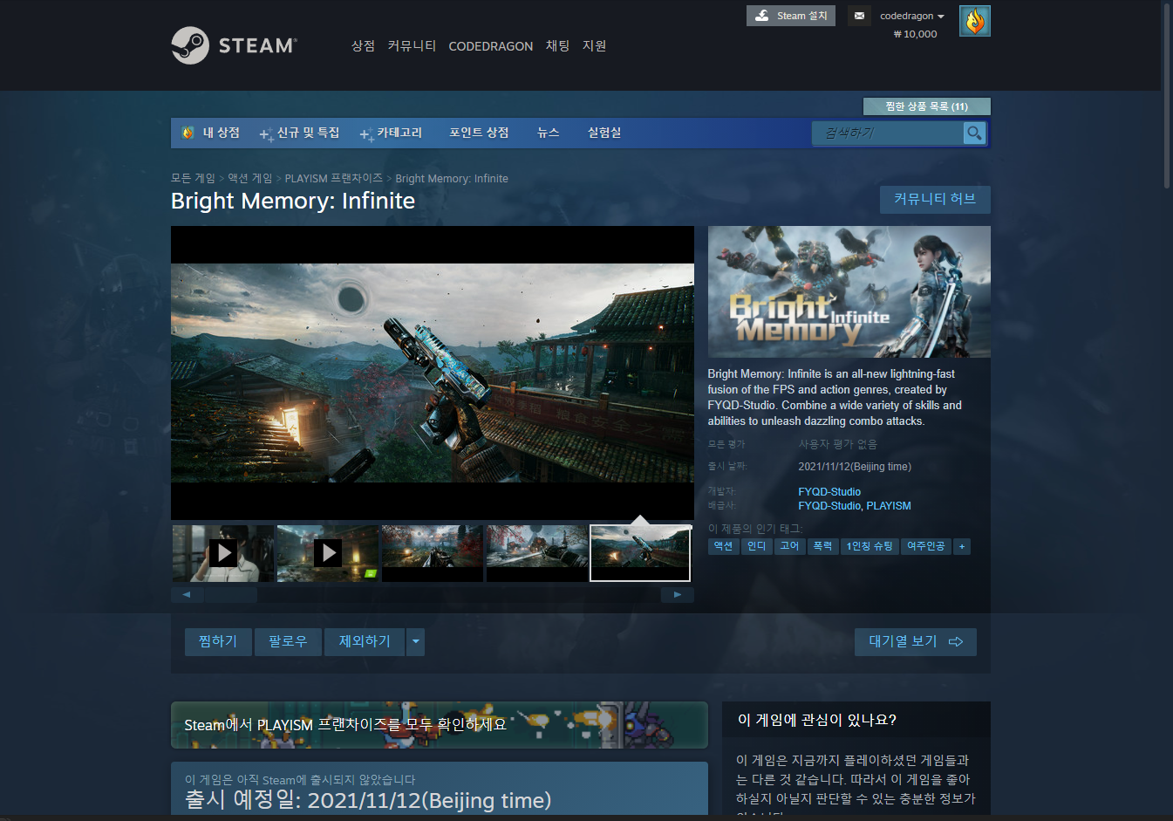Click PLAYISM publisher link
The height and width of the screenshot is (821, 1173).
pos(889,506)
